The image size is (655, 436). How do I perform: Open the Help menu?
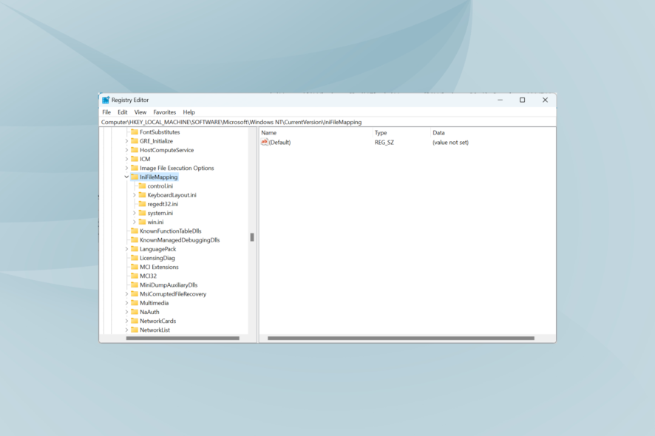pos(189,112)
